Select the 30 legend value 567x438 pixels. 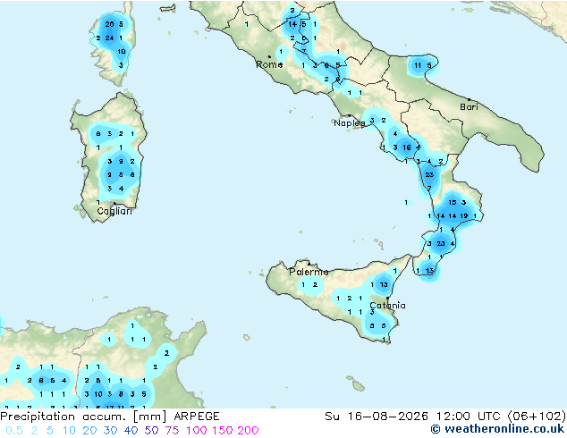coord(110,431)
